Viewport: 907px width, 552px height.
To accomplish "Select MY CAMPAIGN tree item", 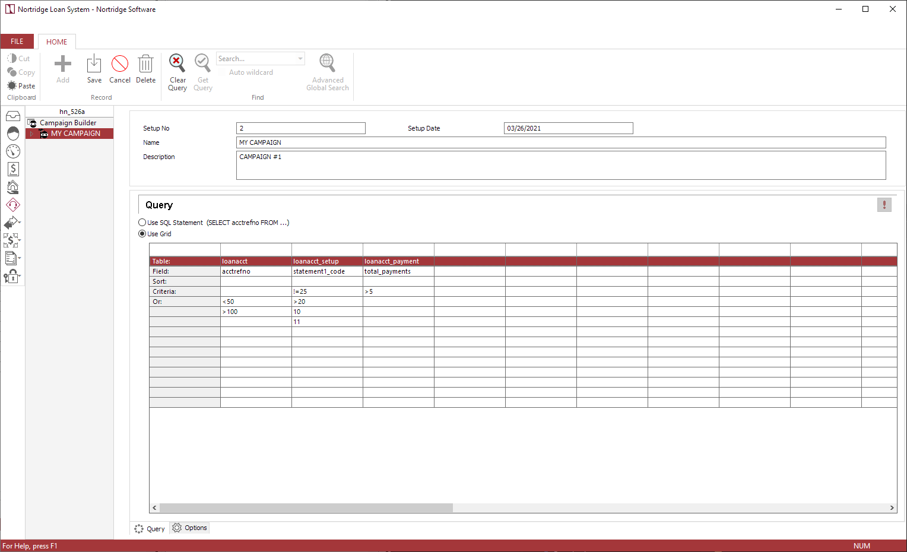I will pos(75,134).
